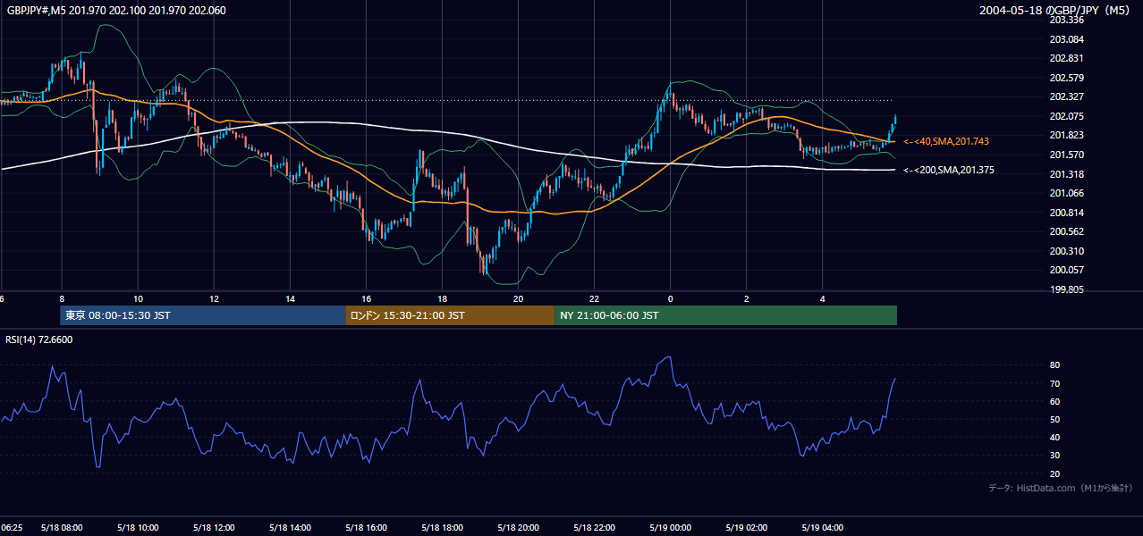1143x536 pixels.
Task: Click the RSI(14) 72.6600 indicator label
Action: pos(39,339)
